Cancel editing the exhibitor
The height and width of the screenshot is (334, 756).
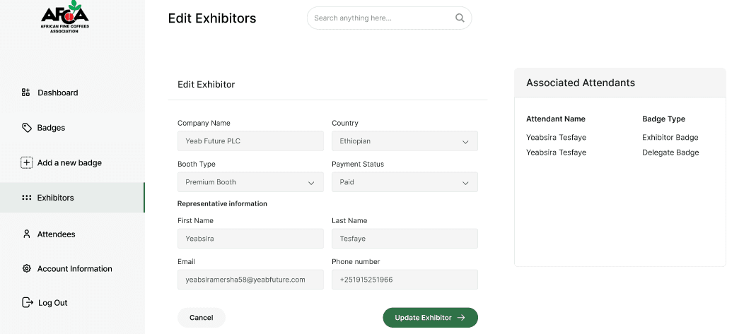tap(201, 318)
